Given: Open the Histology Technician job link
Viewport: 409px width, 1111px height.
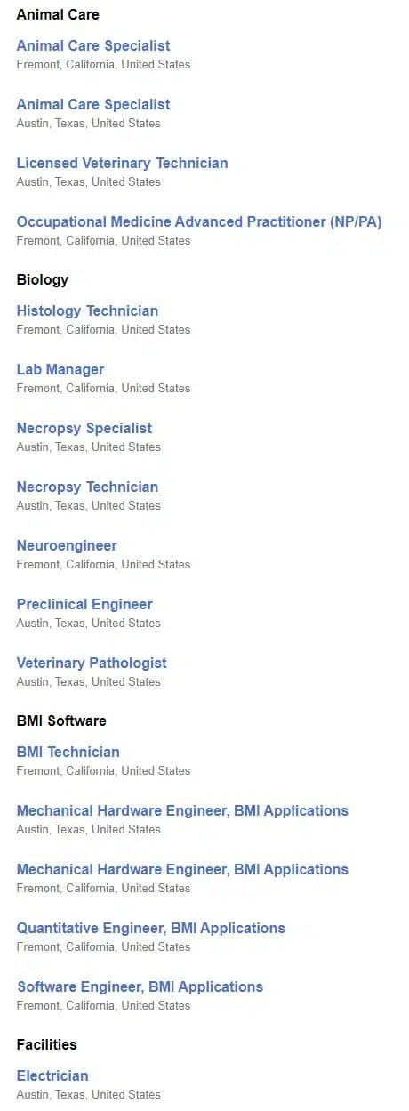Looking at the screenshot, I should pyautogui.click(x=87, y=310).
